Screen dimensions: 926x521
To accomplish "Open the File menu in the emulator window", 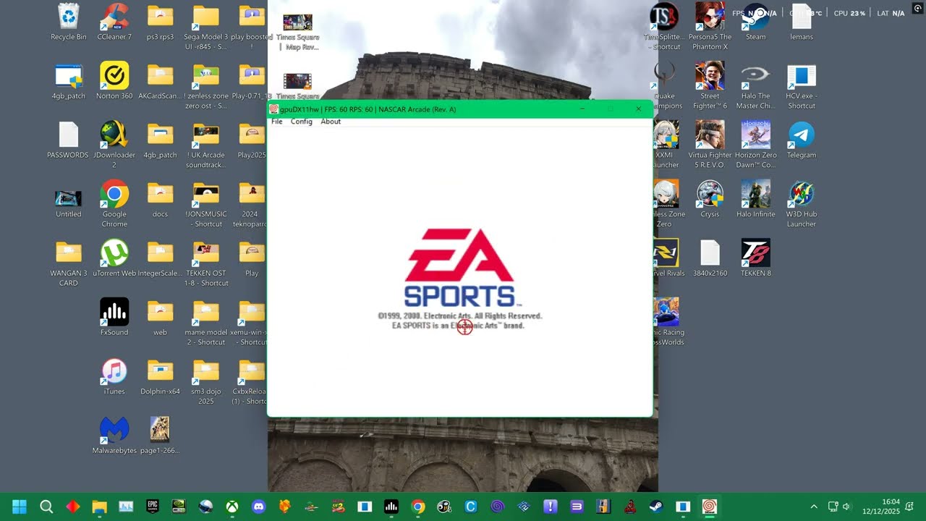I will [x=276, y=122].
